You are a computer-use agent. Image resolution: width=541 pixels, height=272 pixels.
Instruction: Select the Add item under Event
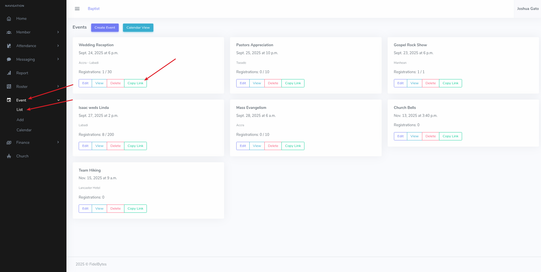point(20,120)
